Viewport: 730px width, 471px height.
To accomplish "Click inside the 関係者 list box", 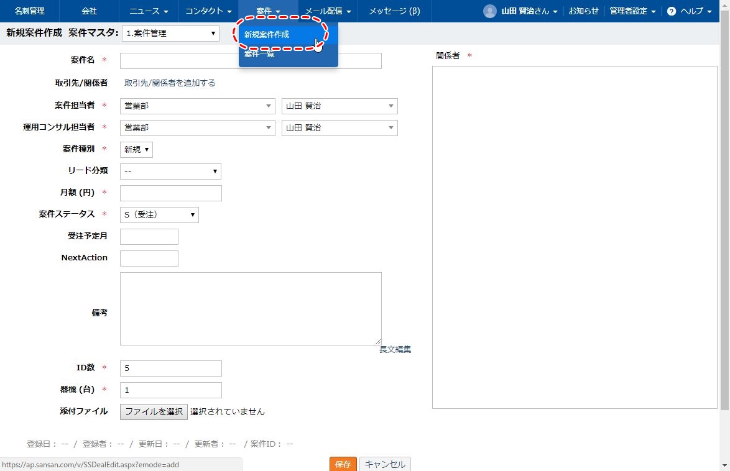I will point(575,237).
